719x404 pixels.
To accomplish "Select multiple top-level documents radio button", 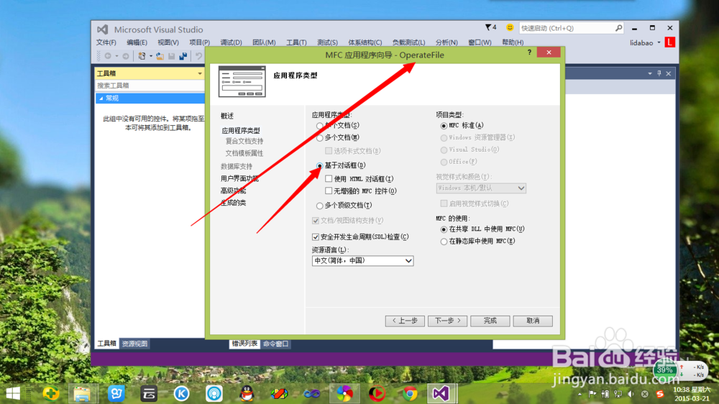I will 320,206.
